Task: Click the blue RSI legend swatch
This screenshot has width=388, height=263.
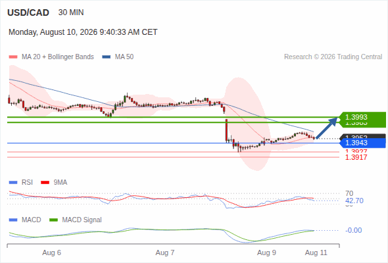Action: [13, 183]
